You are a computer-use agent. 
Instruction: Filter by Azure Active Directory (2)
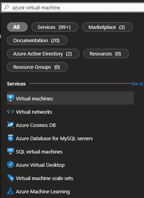tap(43, 54)
